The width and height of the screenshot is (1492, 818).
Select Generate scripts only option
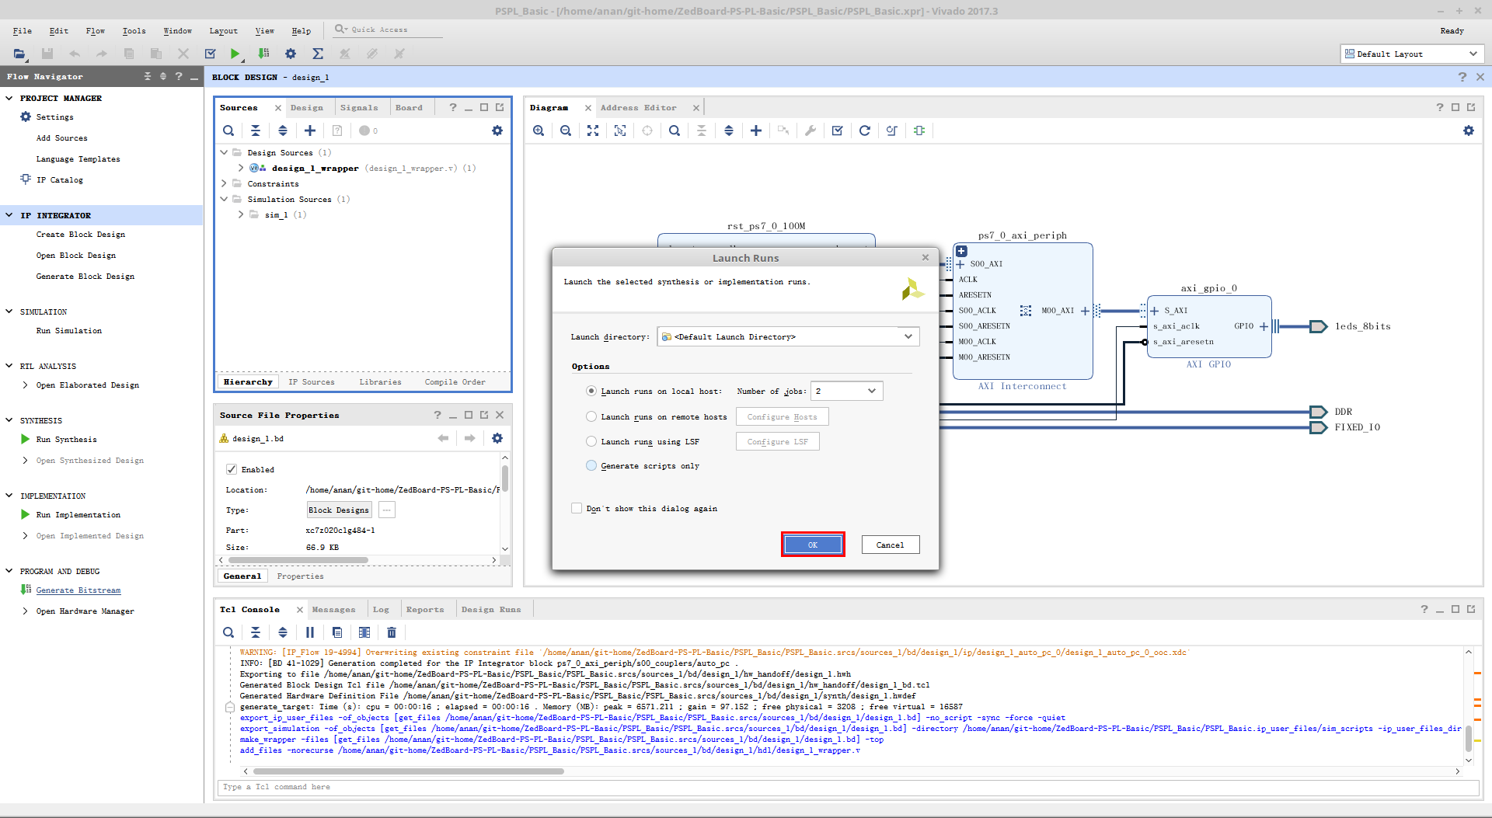591,465
